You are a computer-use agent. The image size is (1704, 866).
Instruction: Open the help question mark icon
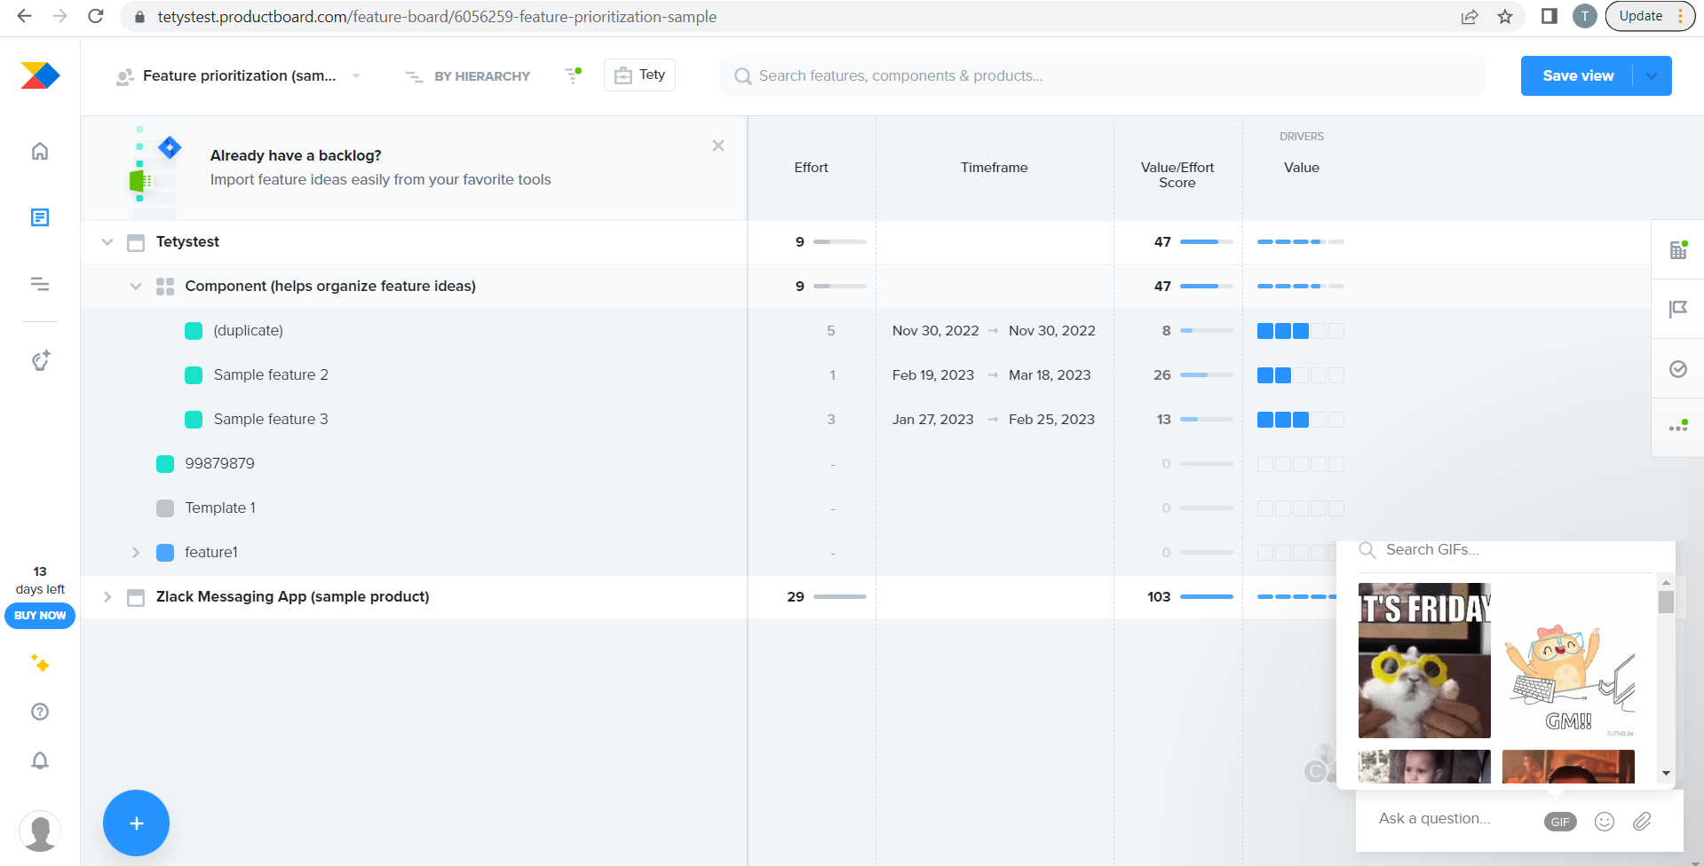click(40, 712)
